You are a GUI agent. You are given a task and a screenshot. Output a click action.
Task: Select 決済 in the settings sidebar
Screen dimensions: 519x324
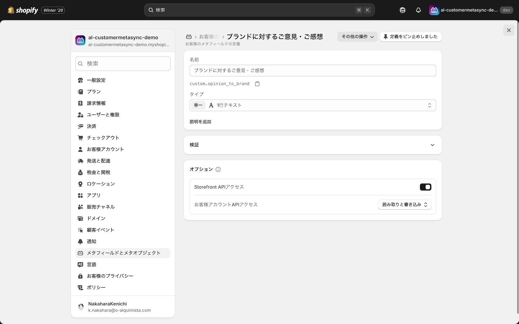pyautogui.click(x=91, y=126)
